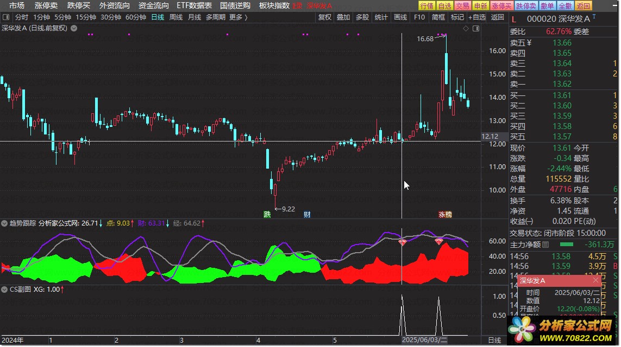Screen dimensions: 621x347
Task: Click the pink 涨停买 button
Action: 501,5
